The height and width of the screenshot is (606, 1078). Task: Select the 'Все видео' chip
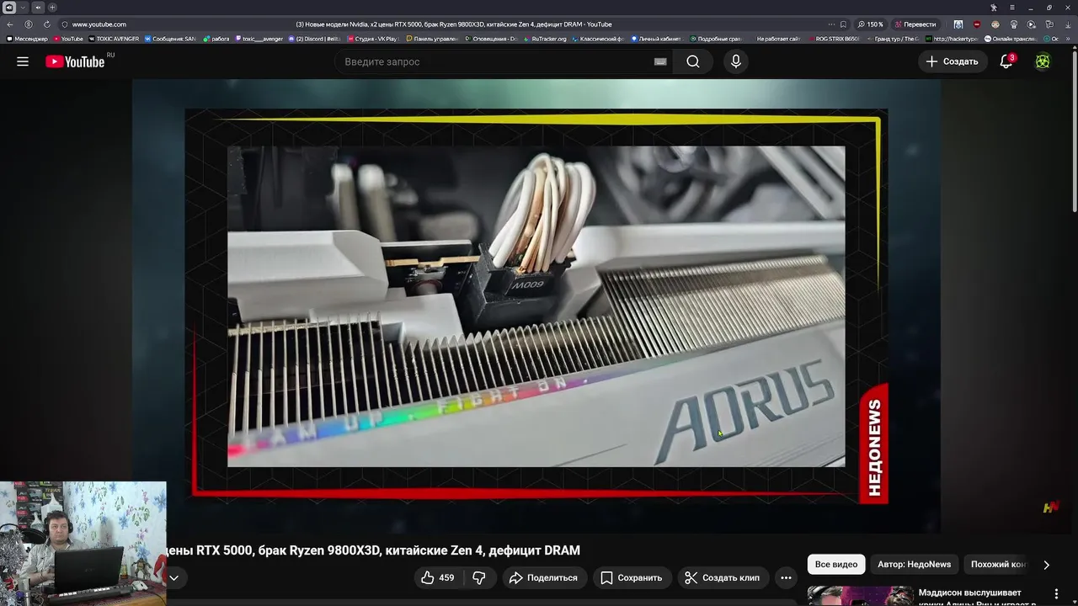[x=836, y=565]
